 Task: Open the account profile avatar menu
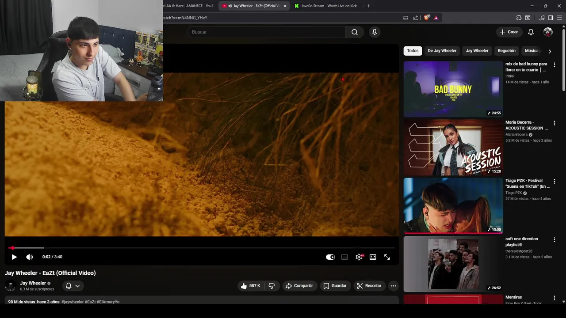pyautogui.click(x=548, y=32)
